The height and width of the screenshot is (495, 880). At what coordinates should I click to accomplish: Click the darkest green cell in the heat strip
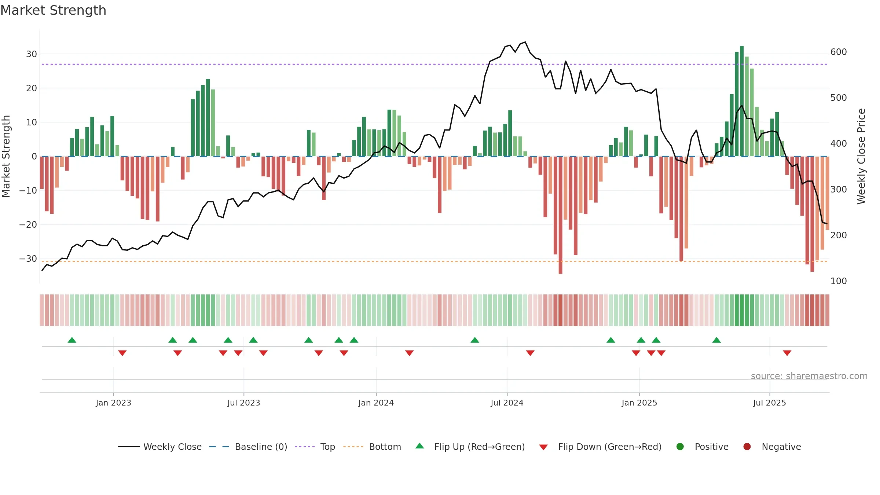coord(742,310)
